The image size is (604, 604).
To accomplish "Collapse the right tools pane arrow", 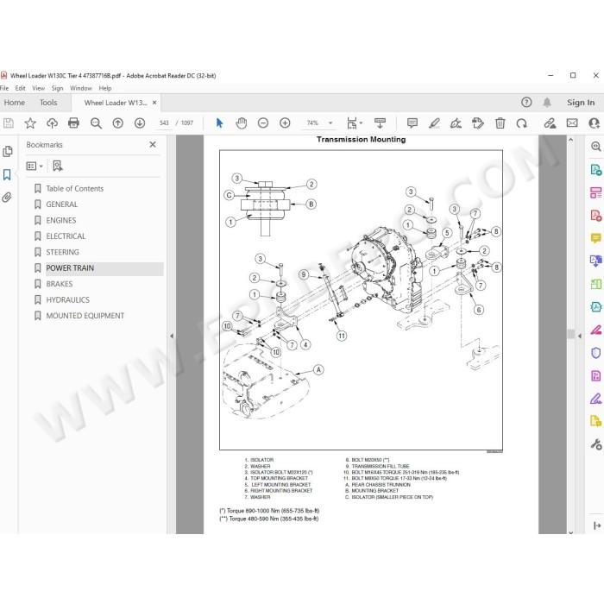I will coord(580,336).
